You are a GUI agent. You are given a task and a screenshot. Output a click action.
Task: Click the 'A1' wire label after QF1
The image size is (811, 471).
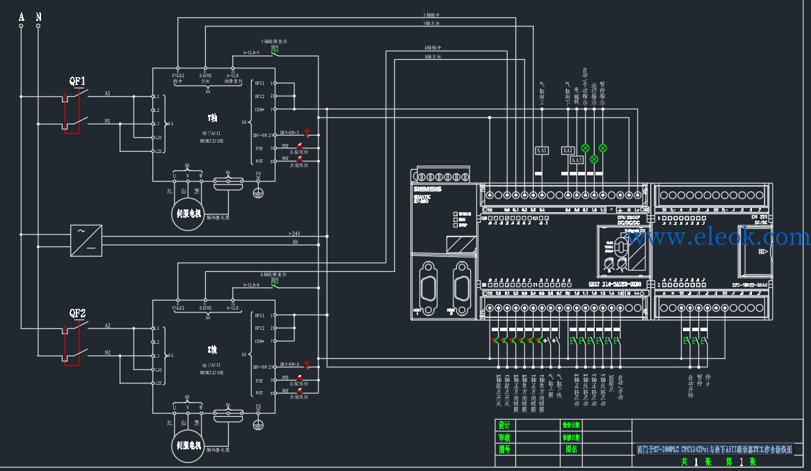coord(108,93)
